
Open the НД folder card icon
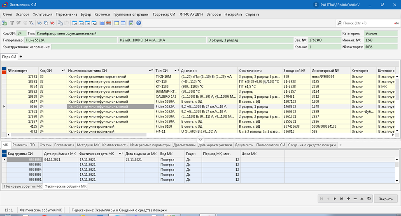coord(94,23)
